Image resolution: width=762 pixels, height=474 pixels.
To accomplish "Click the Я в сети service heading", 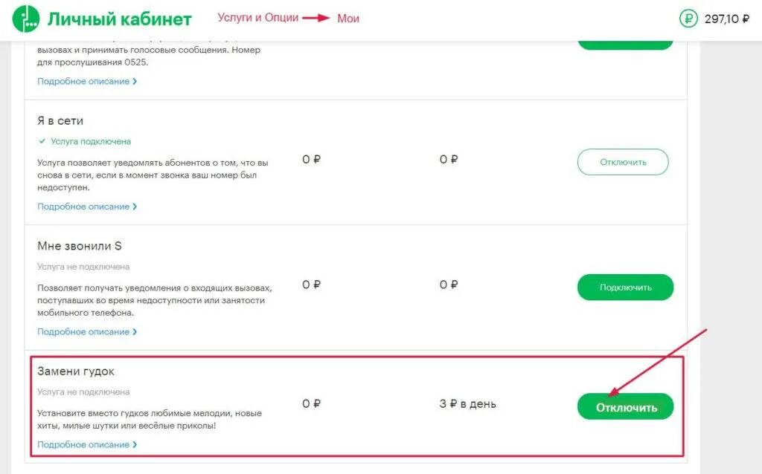I will coord(60,121).
